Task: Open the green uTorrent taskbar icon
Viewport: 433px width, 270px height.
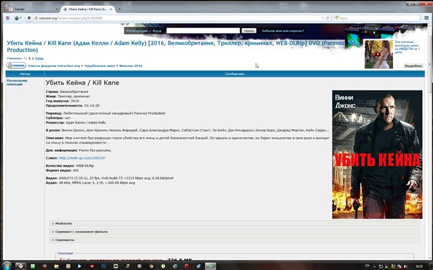Action: click(x=163, y=266)
